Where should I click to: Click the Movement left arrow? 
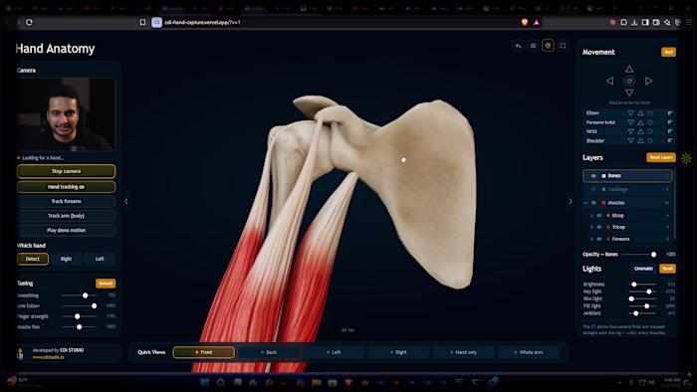[x=609, y=81]
